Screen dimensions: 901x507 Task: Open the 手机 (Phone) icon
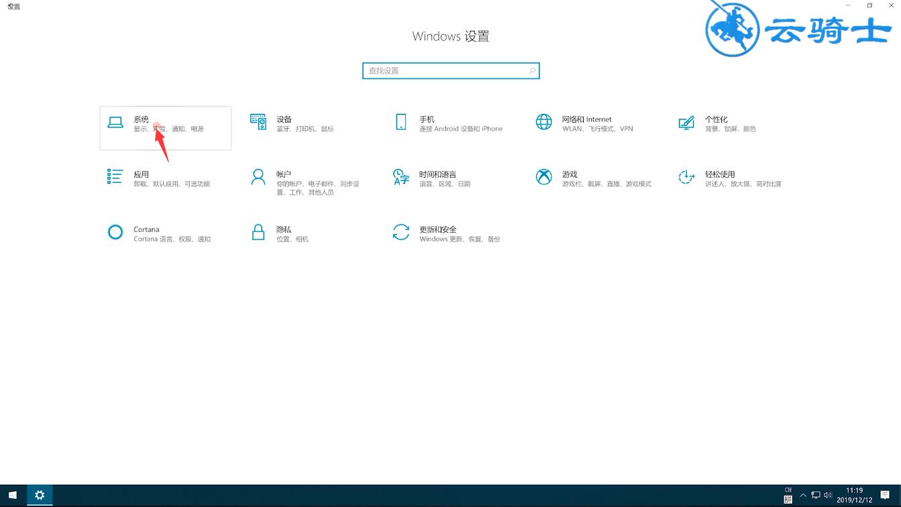click(x=401, y=122)
